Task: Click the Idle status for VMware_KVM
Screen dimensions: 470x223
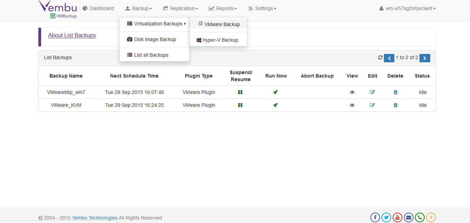Action: click(x=423, y=105)
